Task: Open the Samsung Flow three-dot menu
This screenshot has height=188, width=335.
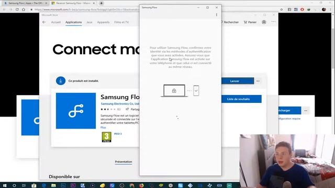Action: click(216, 15)
